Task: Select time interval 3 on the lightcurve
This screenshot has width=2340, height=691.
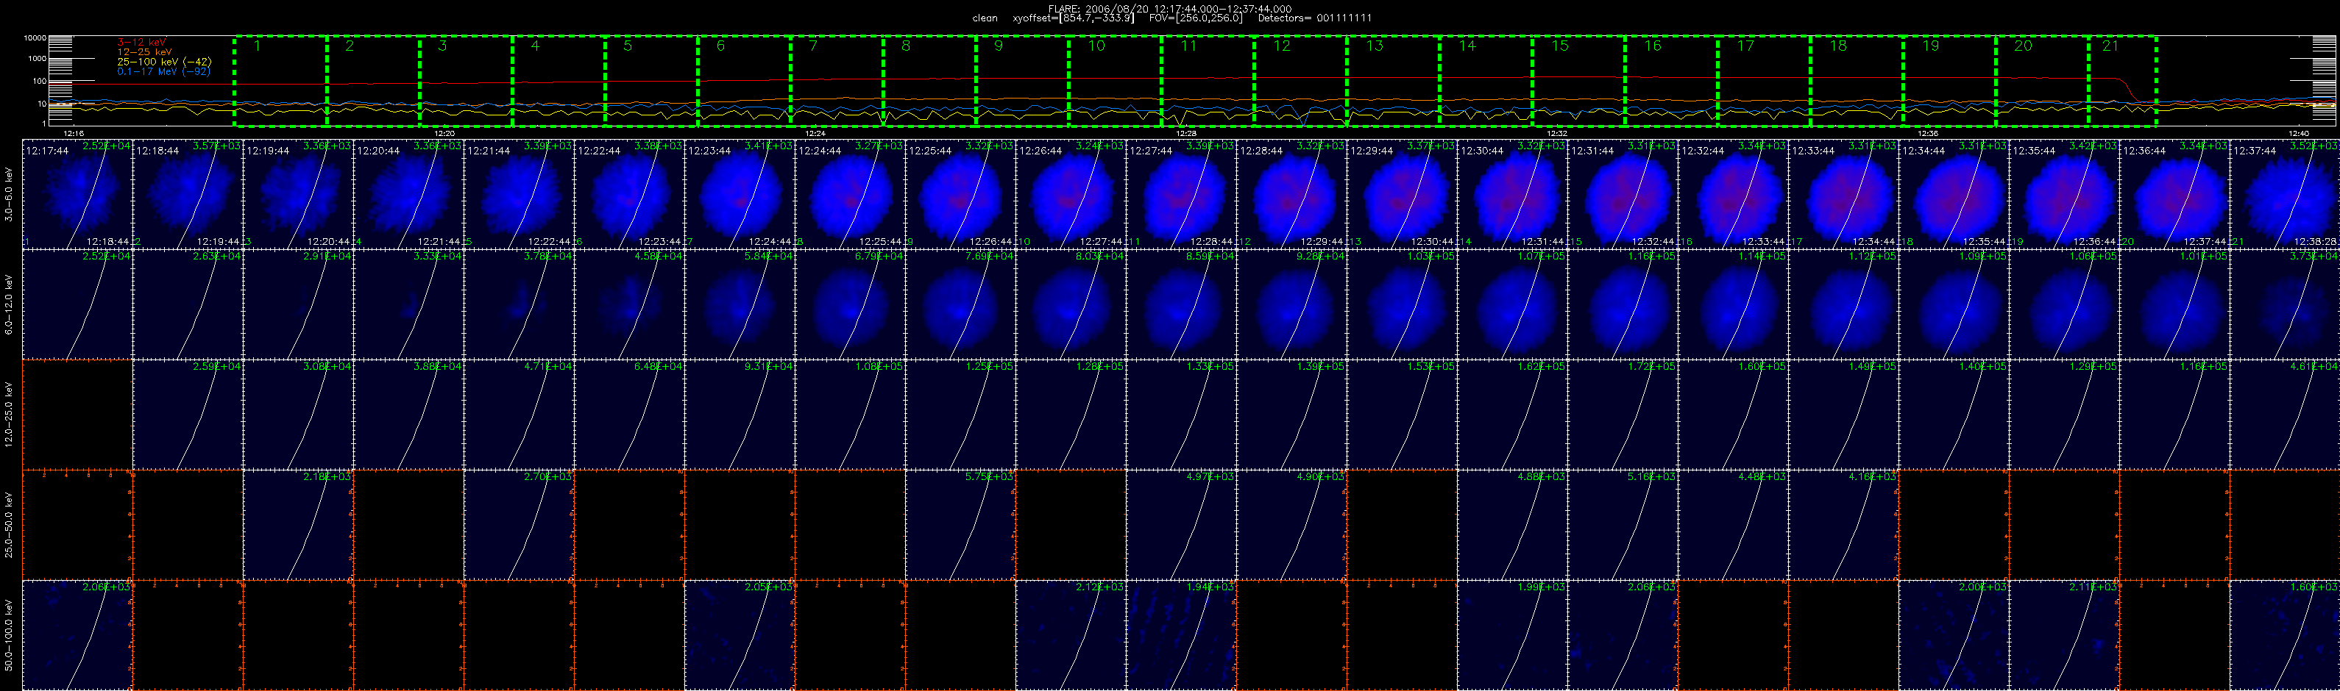Action: [x=466, y=81]
